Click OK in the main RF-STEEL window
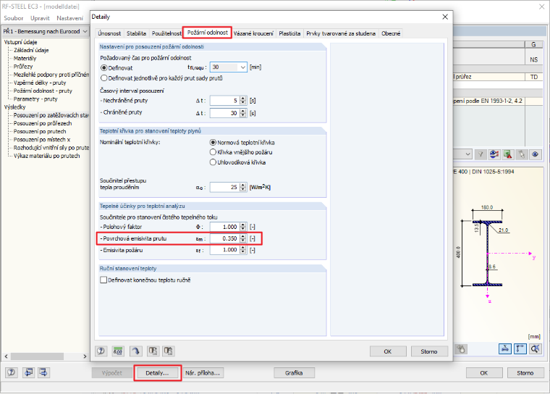The image size is (550, 413). tap(484, 373)
